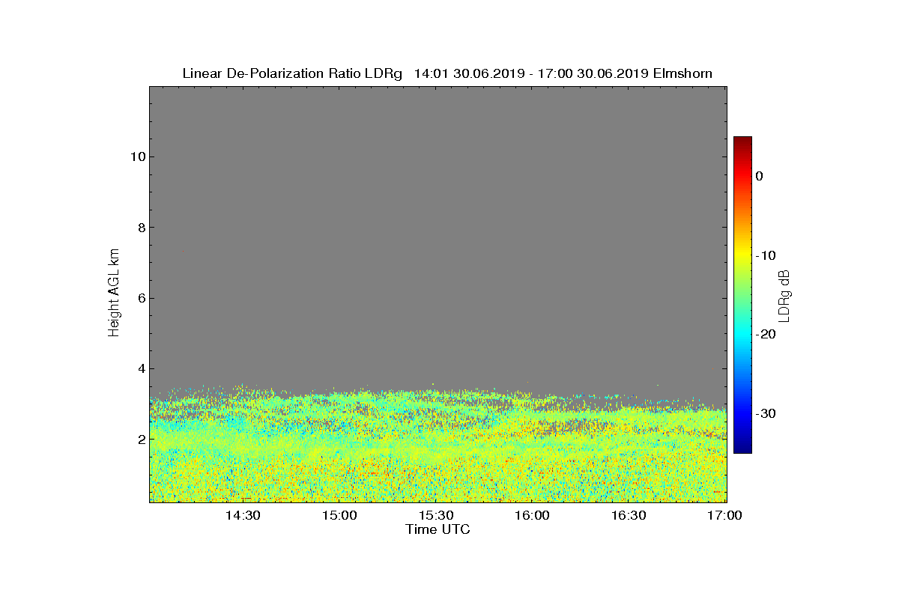The width and height of the screenshot is (899, 599).
Task: Click the colorbar tick label -10
Action: (x=766, y=255)
